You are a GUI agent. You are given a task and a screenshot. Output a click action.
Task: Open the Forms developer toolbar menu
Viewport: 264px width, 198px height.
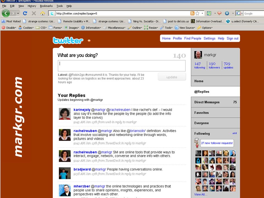click(55, 28)
